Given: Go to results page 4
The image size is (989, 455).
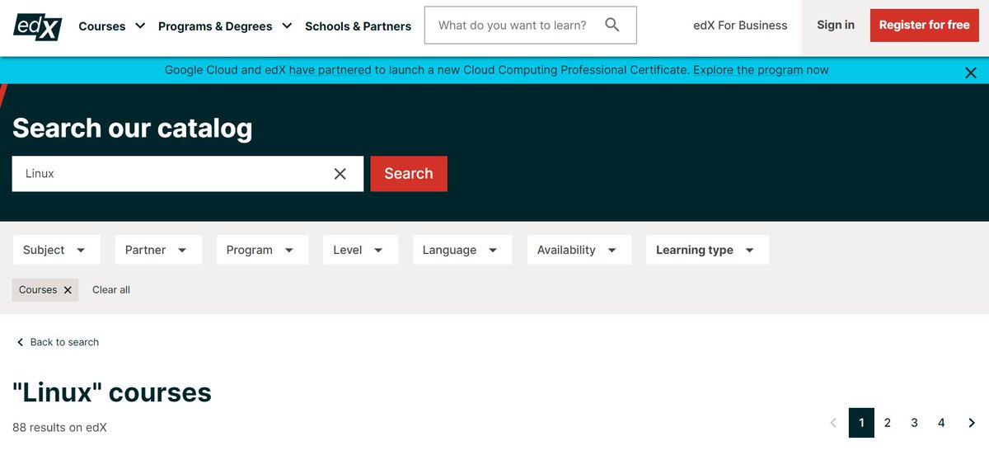Looking at the screenshot, I should (941, 423).
